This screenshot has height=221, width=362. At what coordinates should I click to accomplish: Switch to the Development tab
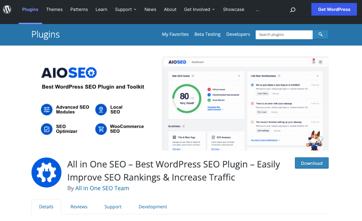coord(153,207)
